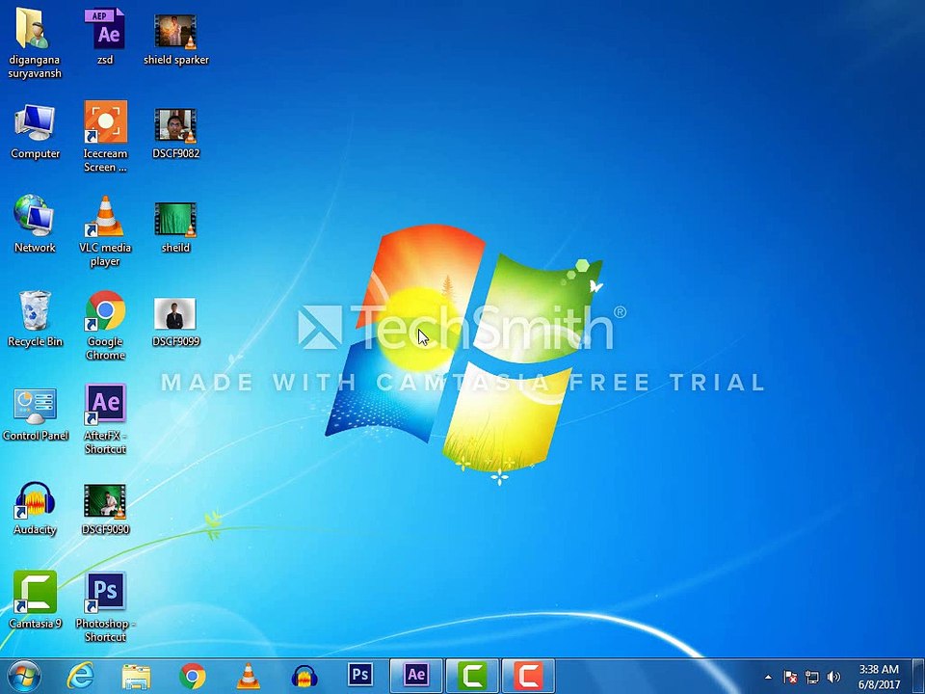The width and height of the screenshot is (925, 694).
Task: Launch Google Chrome desktop shortcut
Action: tap(105, 325)
